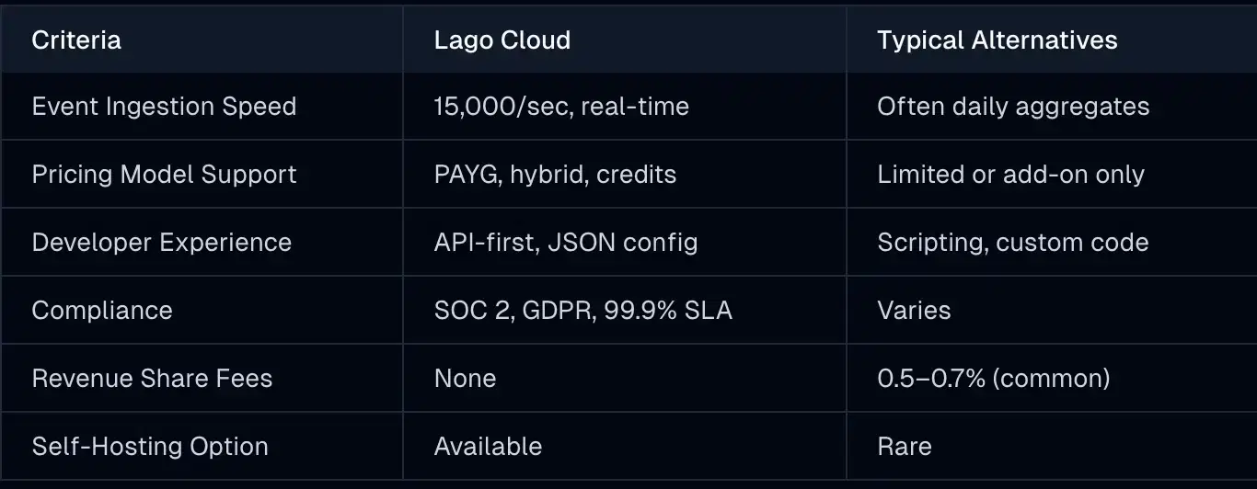Select the Often daily aggregates cell

coord(1013,107)
